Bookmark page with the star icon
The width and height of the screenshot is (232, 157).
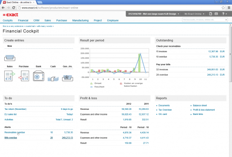tap(223, 8)
